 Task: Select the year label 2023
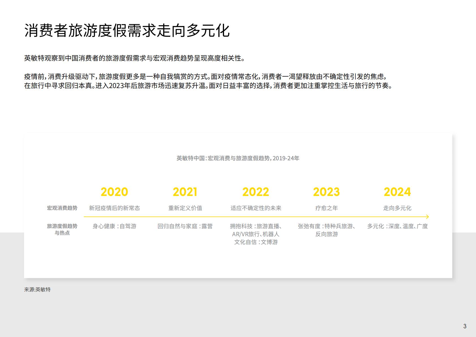click(x=326, y=192)
